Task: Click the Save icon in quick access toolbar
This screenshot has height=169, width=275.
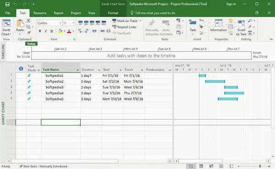Action: (7, 4)
